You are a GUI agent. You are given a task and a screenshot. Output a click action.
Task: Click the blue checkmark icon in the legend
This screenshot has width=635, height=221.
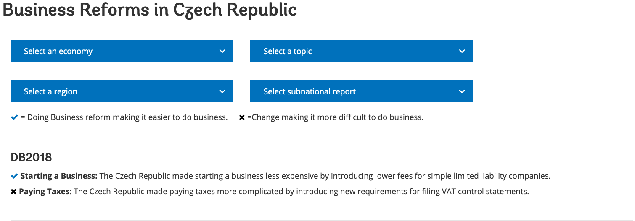pos(14,117)
